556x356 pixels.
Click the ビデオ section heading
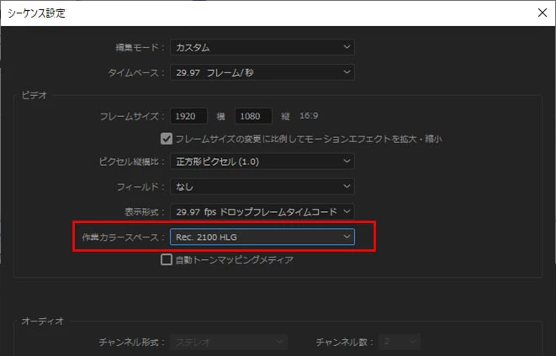click(34, 95)
